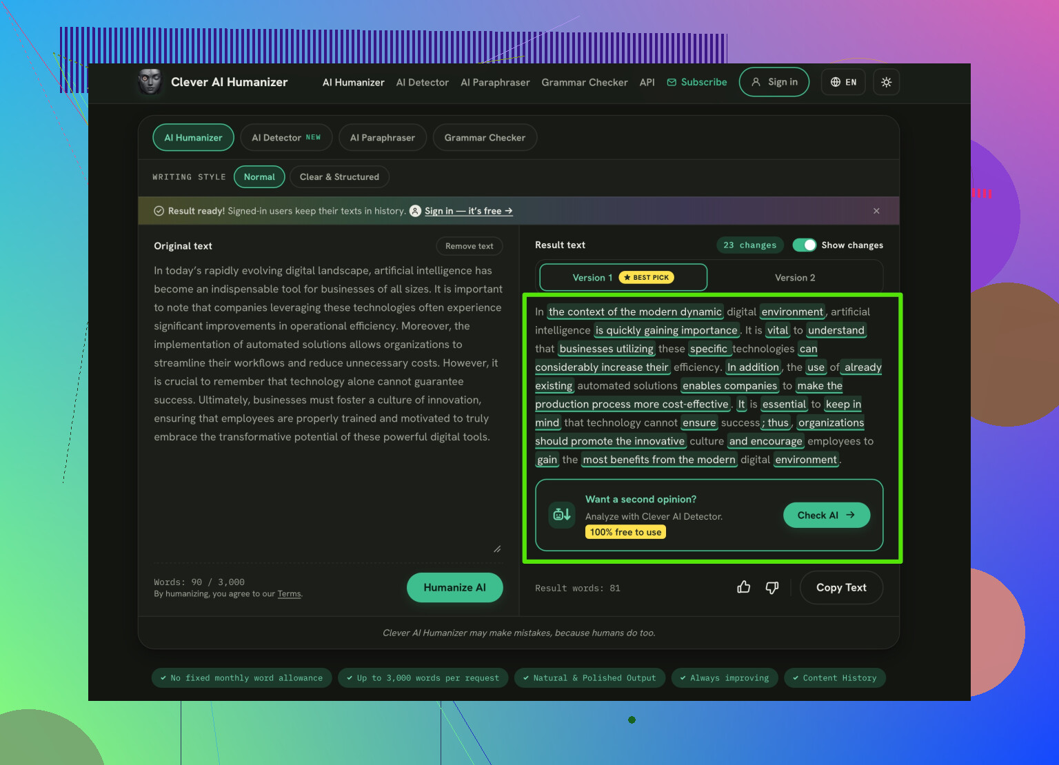
Task: Go to Grammar Checker in top navigation
Action: coord(585,82)
